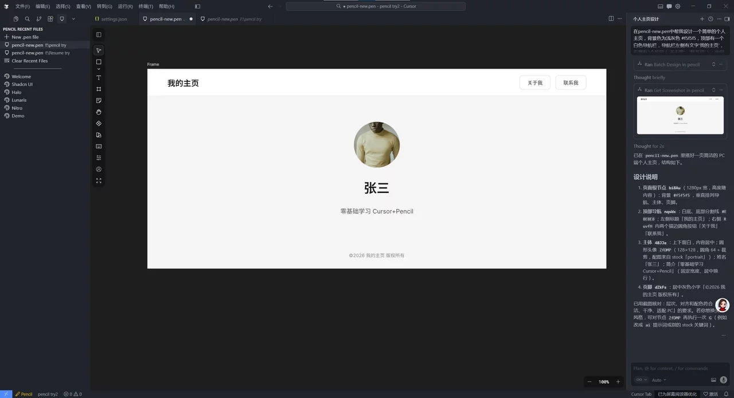
Task: Open the Auto model dropdown in chat
Action: [x=659, y=380]
